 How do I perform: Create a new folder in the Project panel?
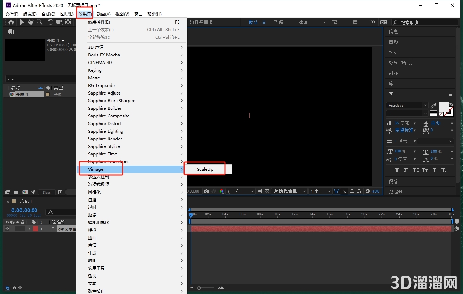tap(16, 192)
